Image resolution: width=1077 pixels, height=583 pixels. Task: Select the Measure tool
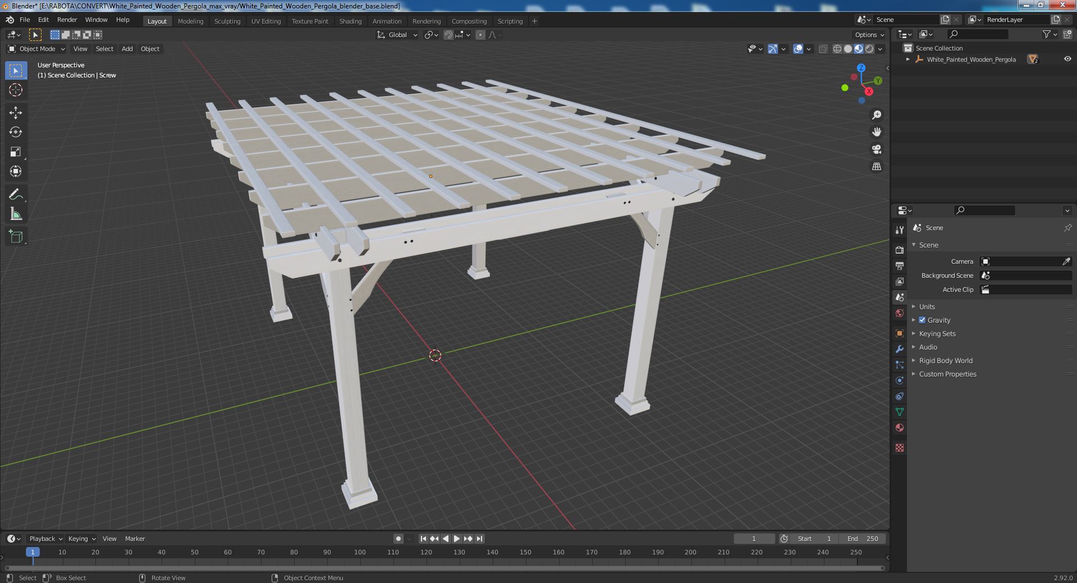[16, 214]
